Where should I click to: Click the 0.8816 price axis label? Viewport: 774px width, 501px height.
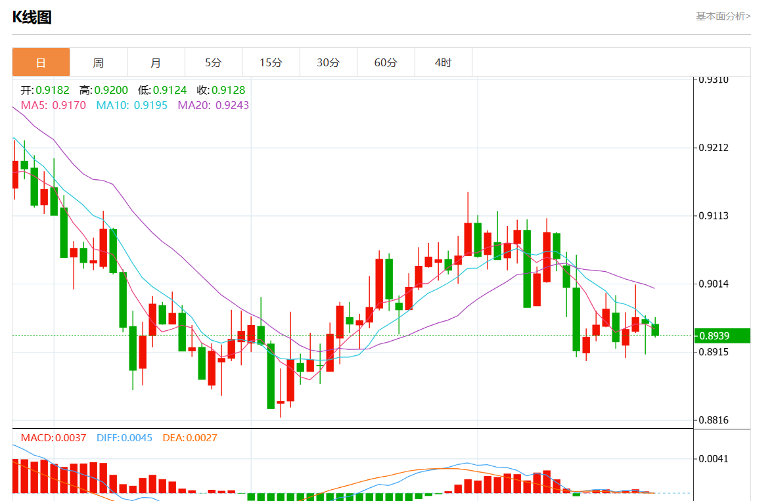[714, 420]
